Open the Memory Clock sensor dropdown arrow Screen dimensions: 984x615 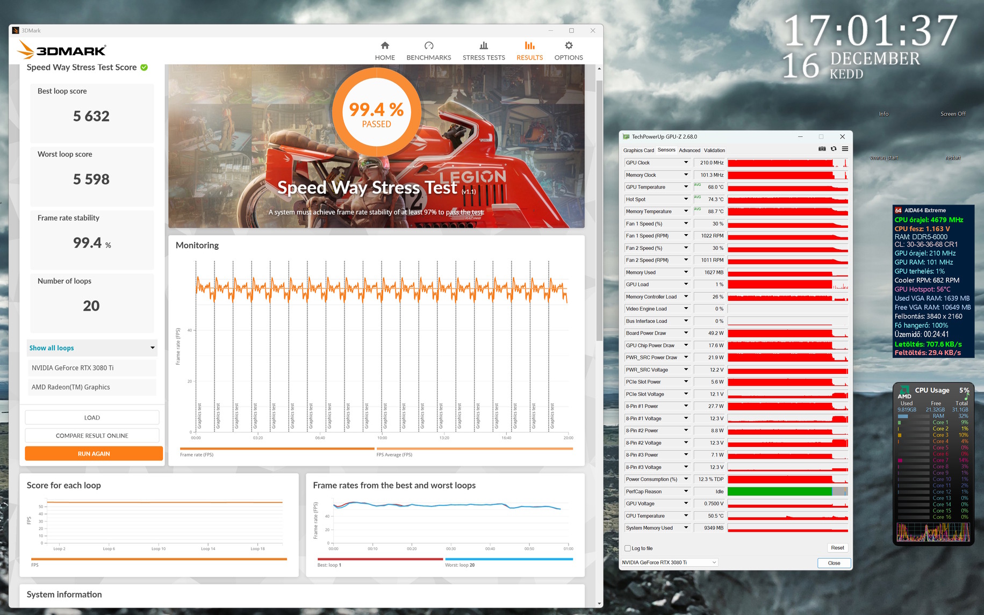coord(686,175)
